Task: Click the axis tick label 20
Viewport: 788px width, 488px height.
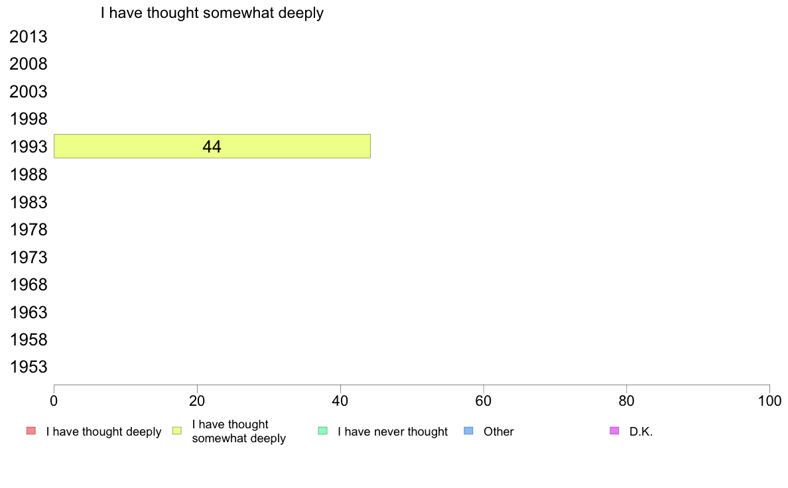Action: coord(197,400)
